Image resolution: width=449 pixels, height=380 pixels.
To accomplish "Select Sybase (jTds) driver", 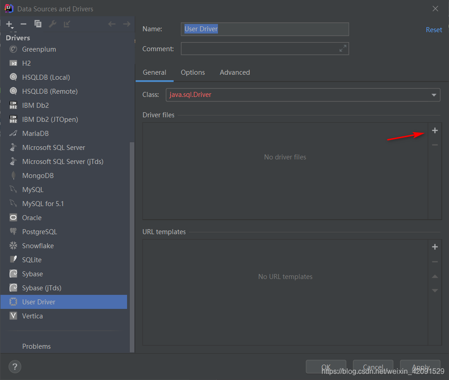I will 64,288.
